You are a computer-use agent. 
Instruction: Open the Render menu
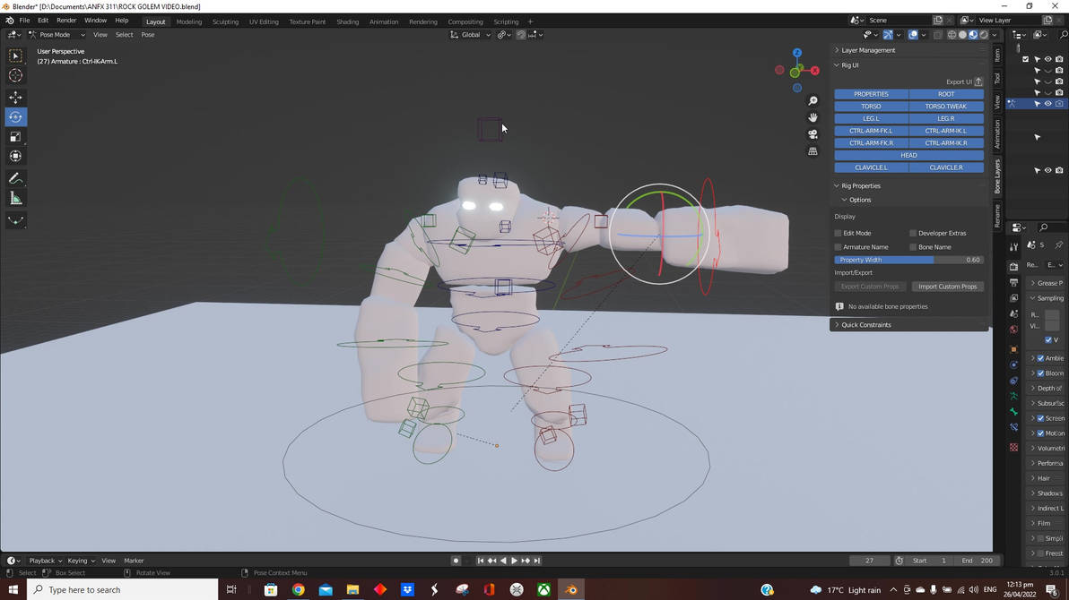click(x=65, y=20)
